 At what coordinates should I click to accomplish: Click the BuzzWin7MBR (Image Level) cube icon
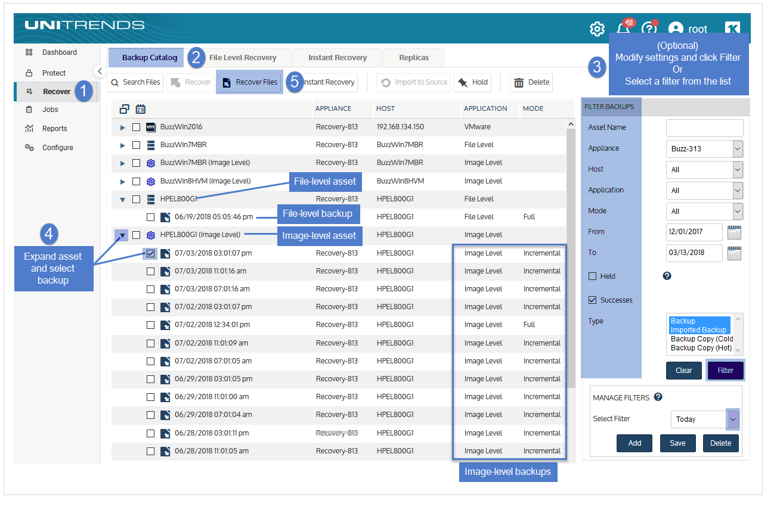tap(151, 163)
